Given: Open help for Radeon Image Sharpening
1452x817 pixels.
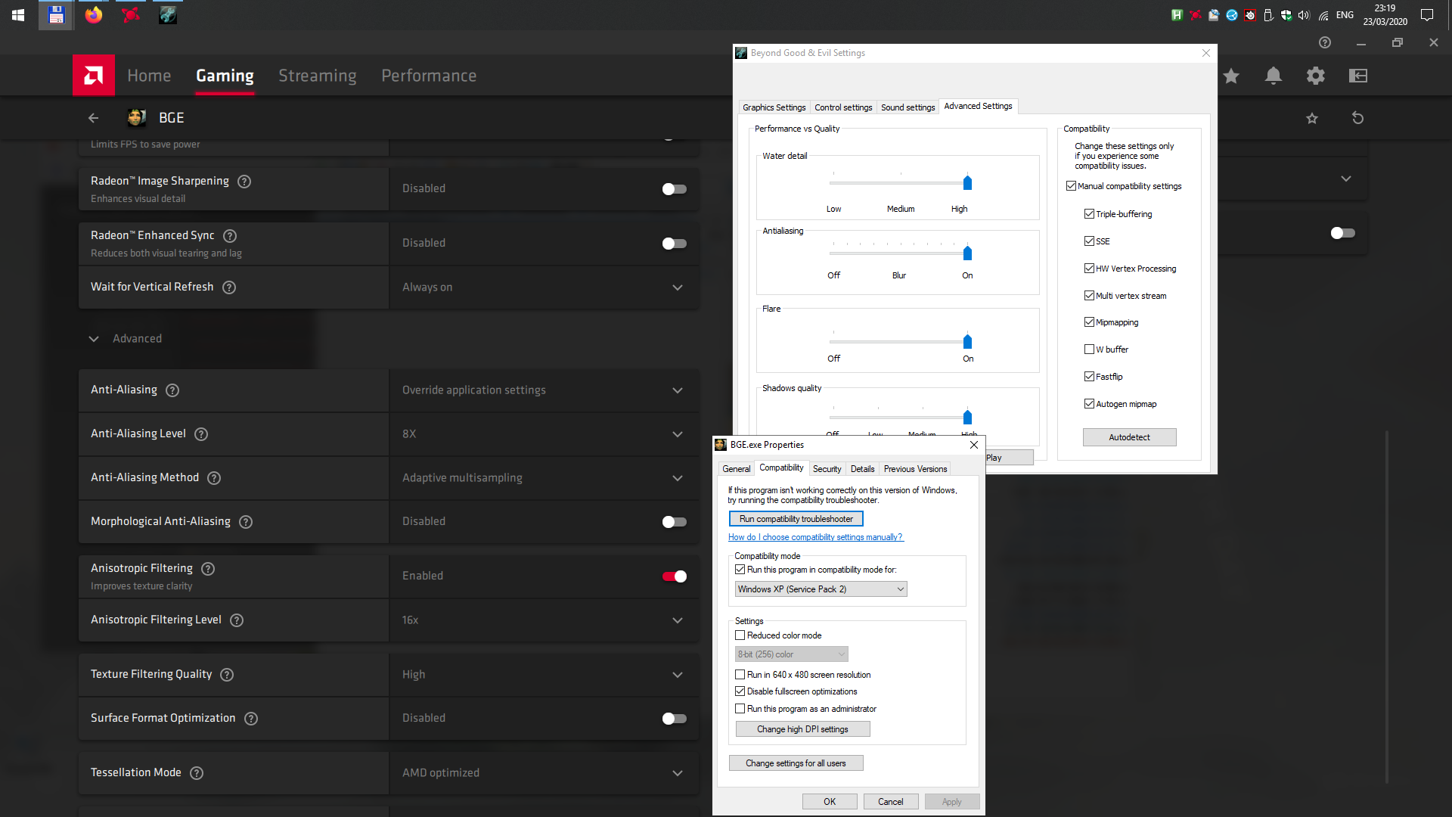Looking at the screenshot, I should tap(244, 182).
